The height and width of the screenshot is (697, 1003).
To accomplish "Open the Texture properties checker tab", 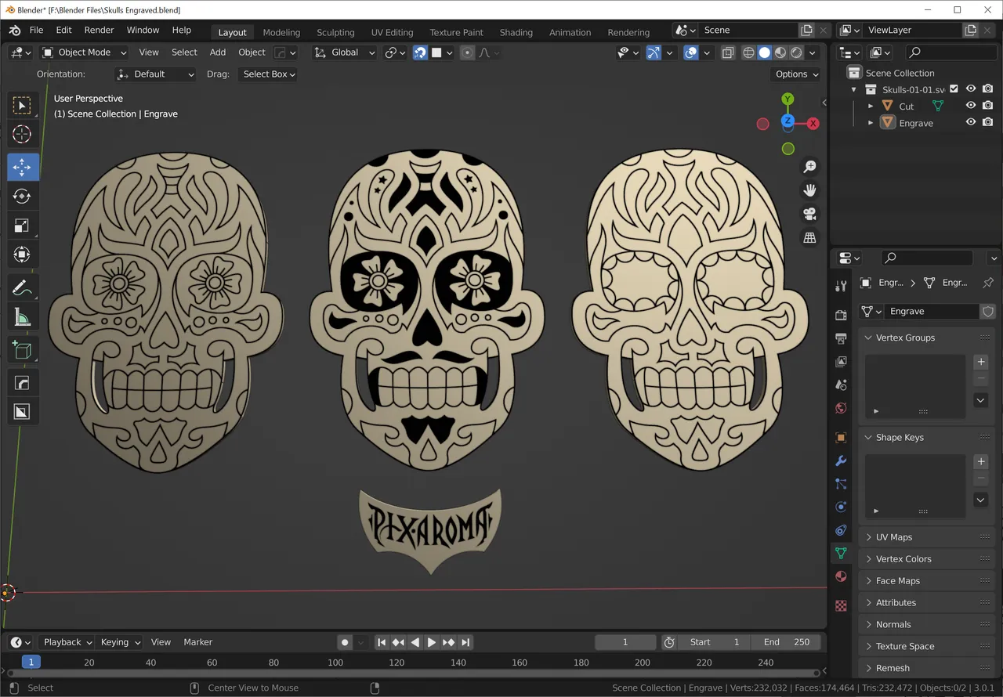I will click(841, 605).
